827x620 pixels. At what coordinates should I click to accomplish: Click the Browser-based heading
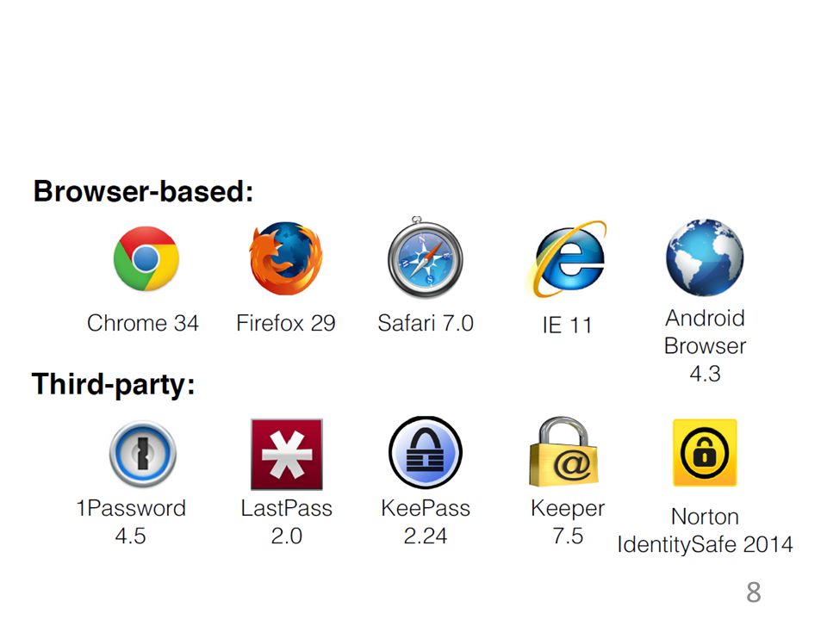(144, 191)
